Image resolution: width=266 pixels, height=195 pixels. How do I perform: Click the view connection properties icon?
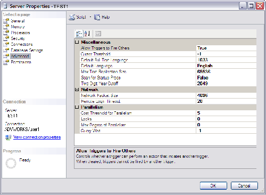click(x=8, y=137)
